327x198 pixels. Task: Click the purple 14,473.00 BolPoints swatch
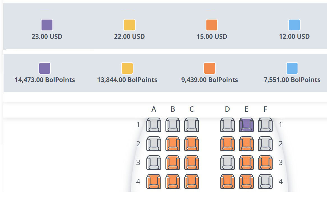click(x=45, y=68)
